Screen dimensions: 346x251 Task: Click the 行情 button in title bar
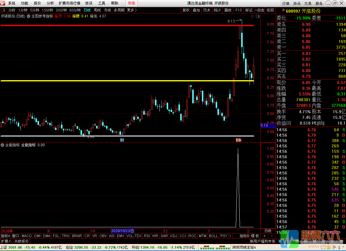pos(286,3)
